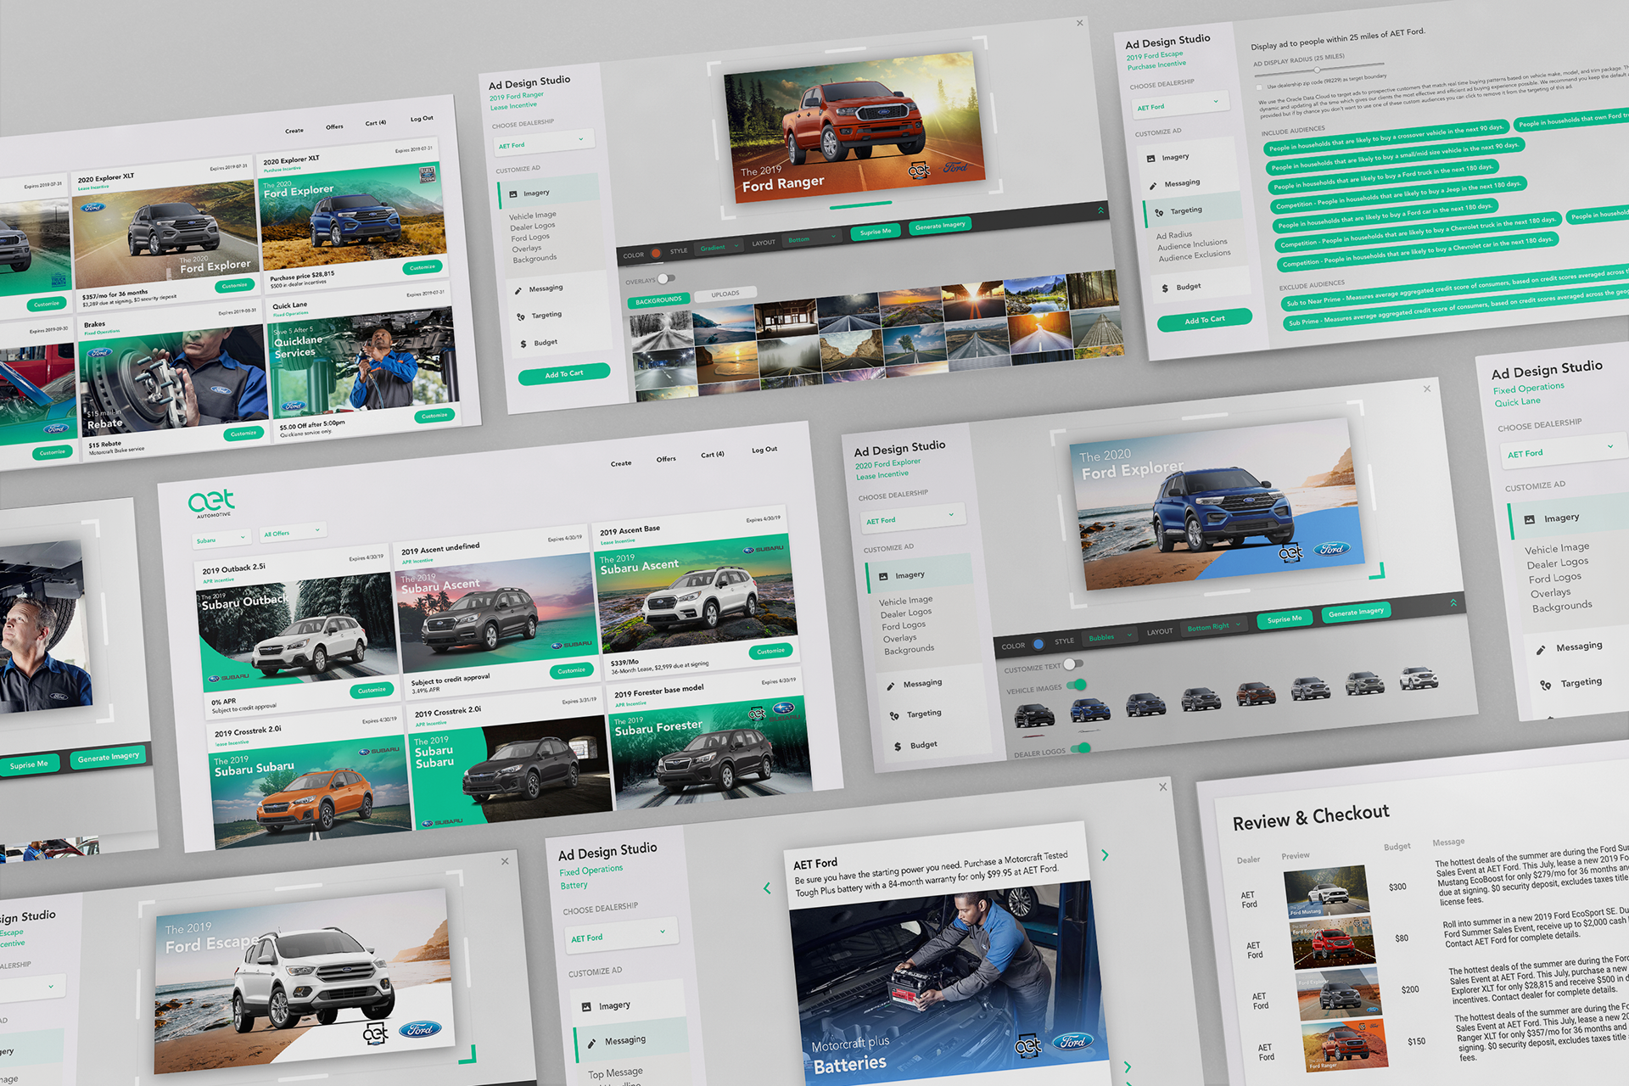Click Log Out on Subaru offers page

[764, 450]
